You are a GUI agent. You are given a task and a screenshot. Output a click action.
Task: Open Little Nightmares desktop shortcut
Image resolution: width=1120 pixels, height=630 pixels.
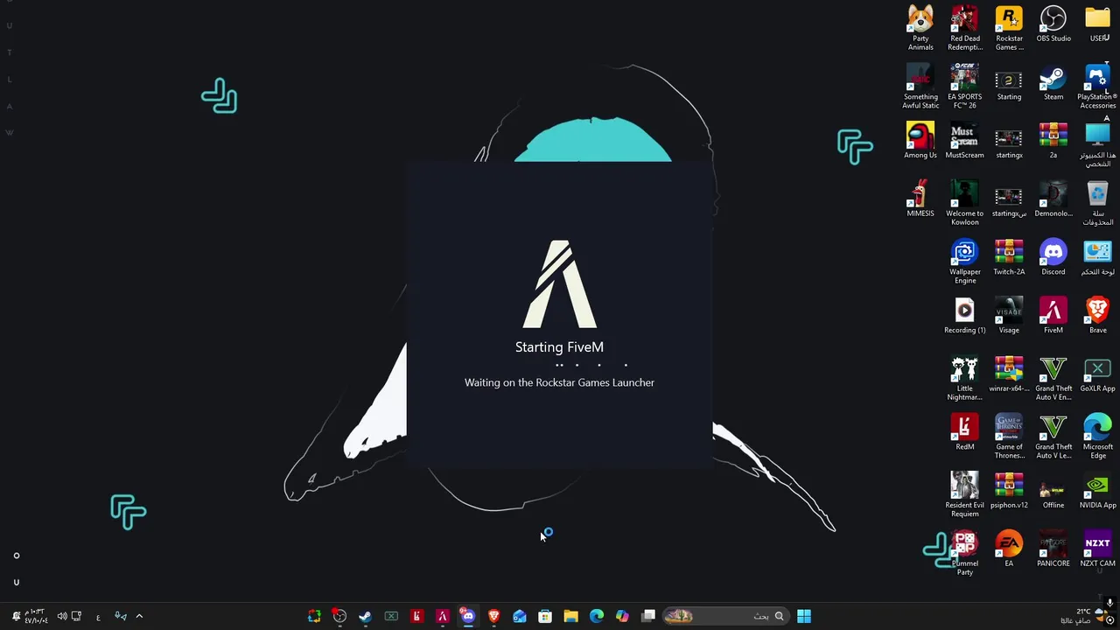[x=965, y=378]
